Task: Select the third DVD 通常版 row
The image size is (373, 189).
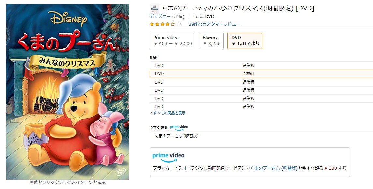Action: coord(261,90)
